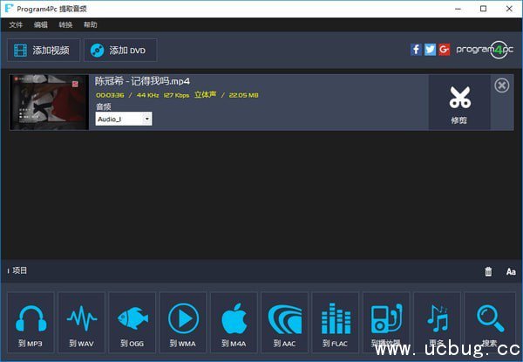The image size is (523, 362).
Task: Add a video with 添加视频
Action: coord(44,51)
